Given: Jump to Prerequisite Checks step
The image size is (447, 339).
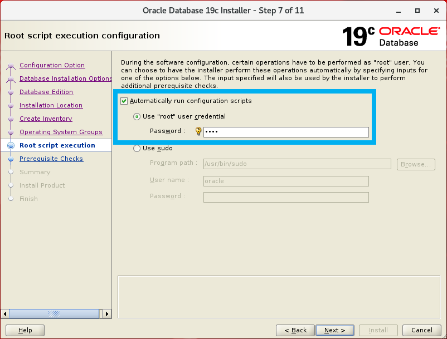Looking at the screenshot, I should tap(51, 159).
